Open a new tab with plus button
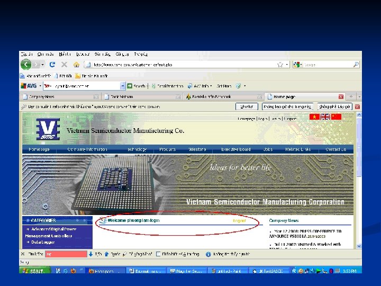Screen dimensions: 381x286 pyautogui.click(x=351, y=97)
